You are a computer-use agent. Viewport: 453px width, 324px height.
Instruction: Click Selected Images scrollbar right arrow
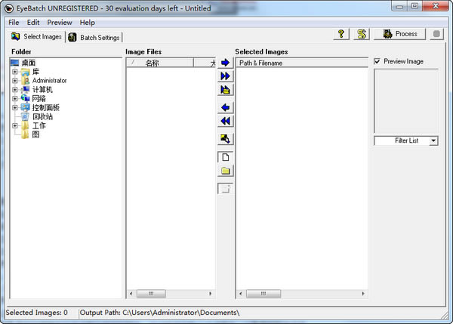click(363, 294)
